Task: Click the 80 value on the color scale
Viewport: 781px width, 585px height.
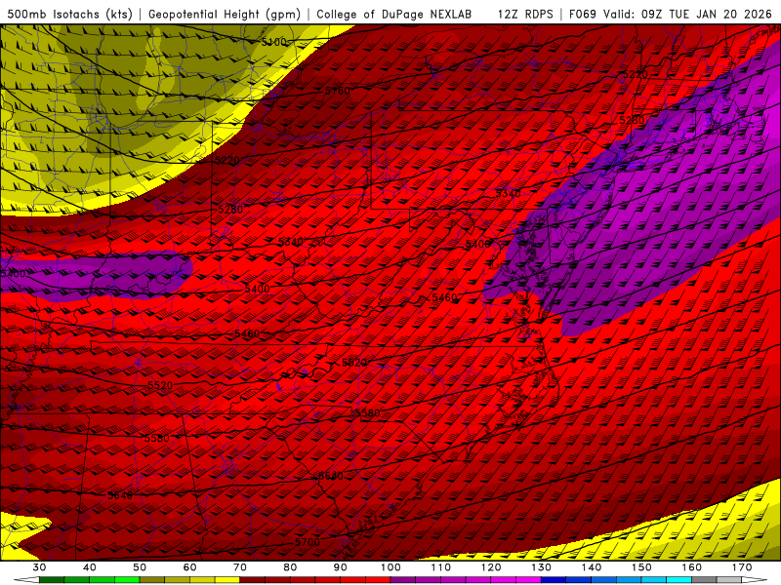Action: coord(290,567)
